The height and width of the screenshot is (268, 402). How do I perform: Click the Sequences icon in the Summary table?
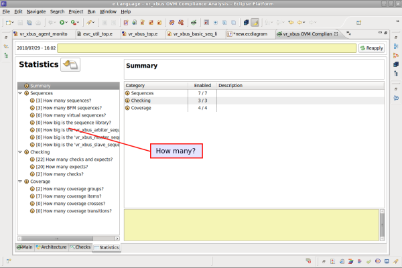click(x=128, y=93)
